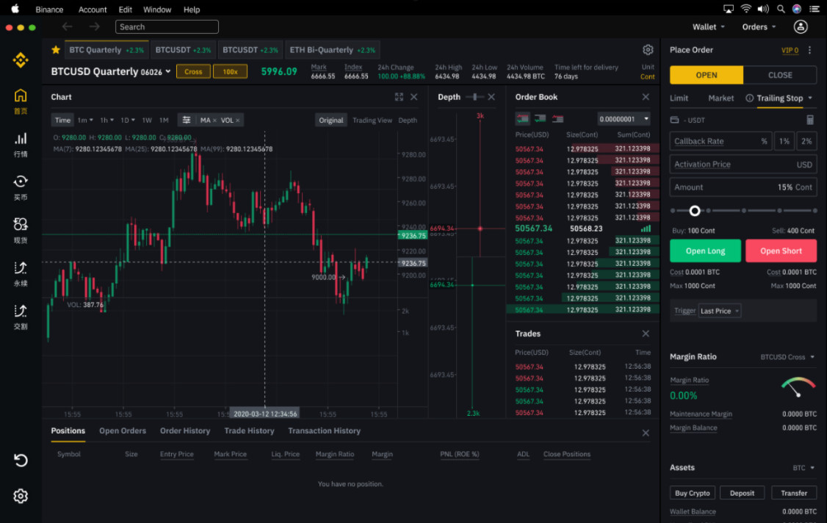This screenshot has height=523, width=827.
Task: Open the Wallet dropdown menu
Action: pyautogui.click(x=708, y=27)
